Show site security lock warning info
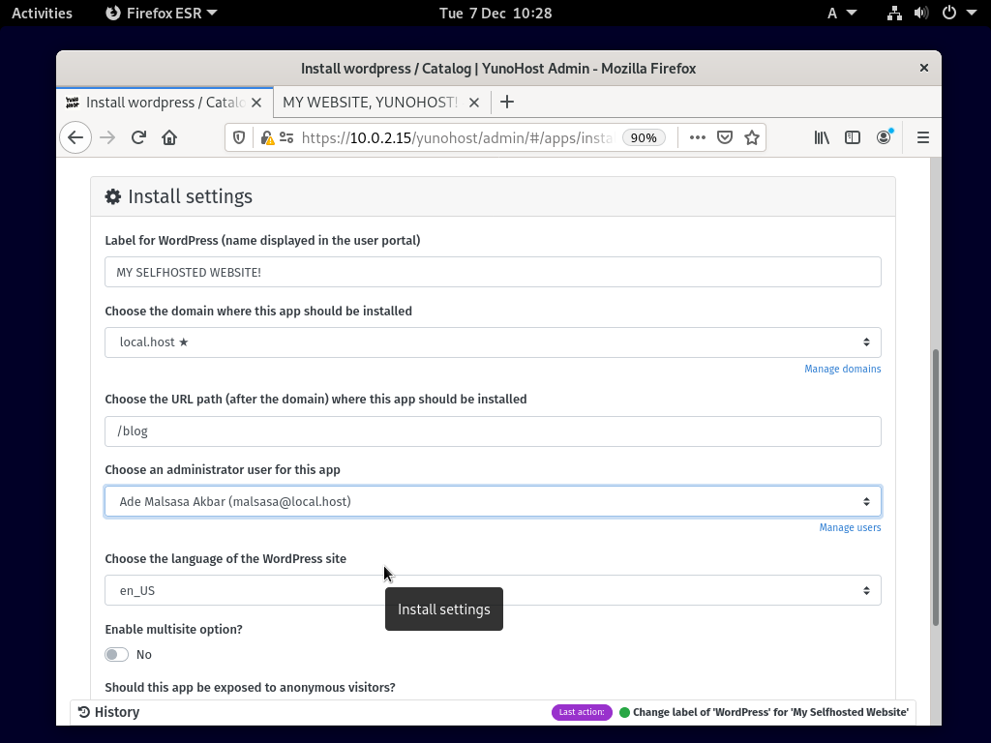Viewport: 991px width, 743px height. [267, 137]
